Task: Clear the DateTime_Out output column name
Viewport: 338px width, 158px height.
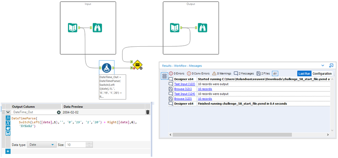Action: (59, 112)
